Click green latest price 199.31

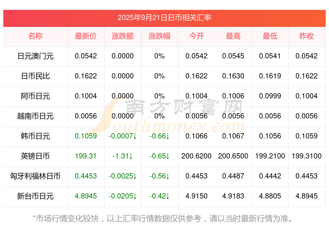[86, 156]
